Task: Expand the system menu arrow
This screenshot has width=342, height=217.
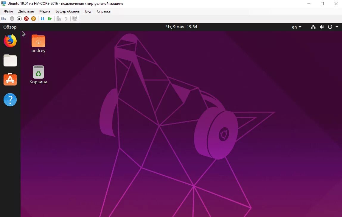Action: click(x=337, y=27)
